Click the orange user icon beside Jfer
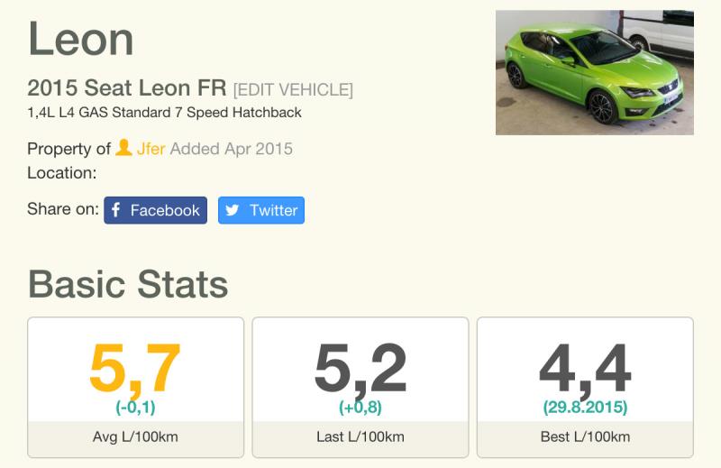The height and width of the screenshot is (468, 721). pyautogui.click(x=124, y=148)
